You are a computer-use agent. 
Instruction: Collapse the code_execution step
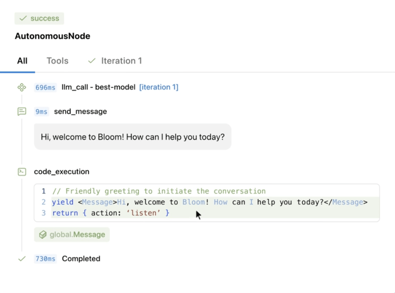(62, 172)
